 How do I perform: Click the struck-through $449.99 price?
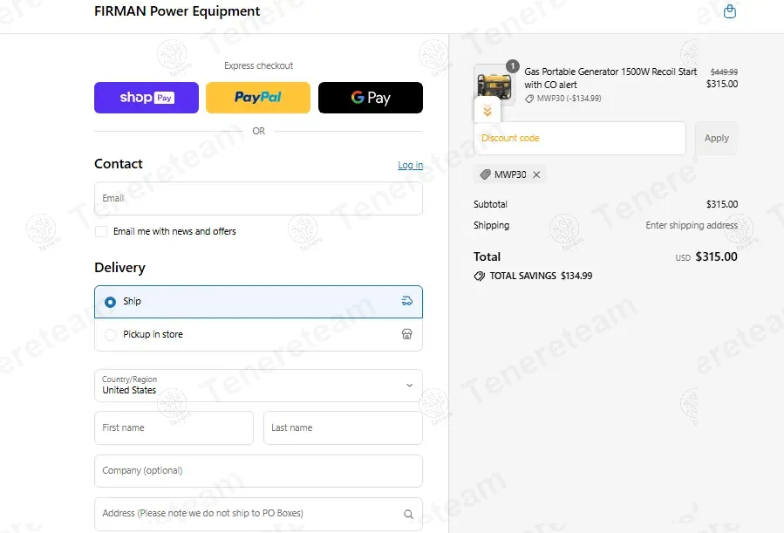(724, 72)
